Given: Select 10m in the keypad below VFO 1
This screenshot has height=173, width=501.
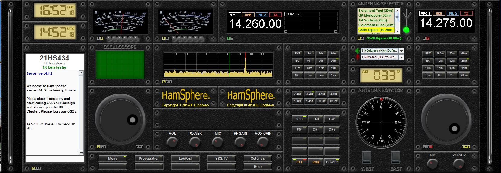Looking at the screenshot, I should point(428,75).
